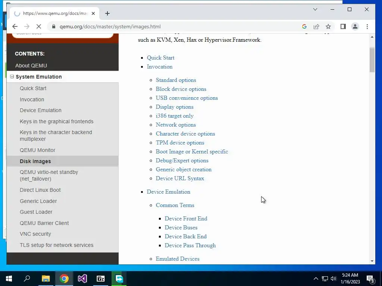Open the Windows Start menu

[x=9, y=279]
